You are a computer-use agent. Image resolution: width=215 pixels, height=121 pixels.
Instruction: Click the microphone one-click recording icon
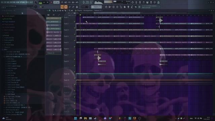(x=140, y=2)
